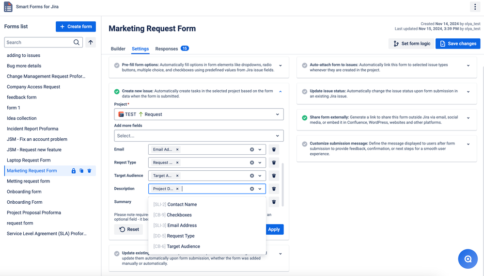Toggle the Share form externally check

(305, 118)
